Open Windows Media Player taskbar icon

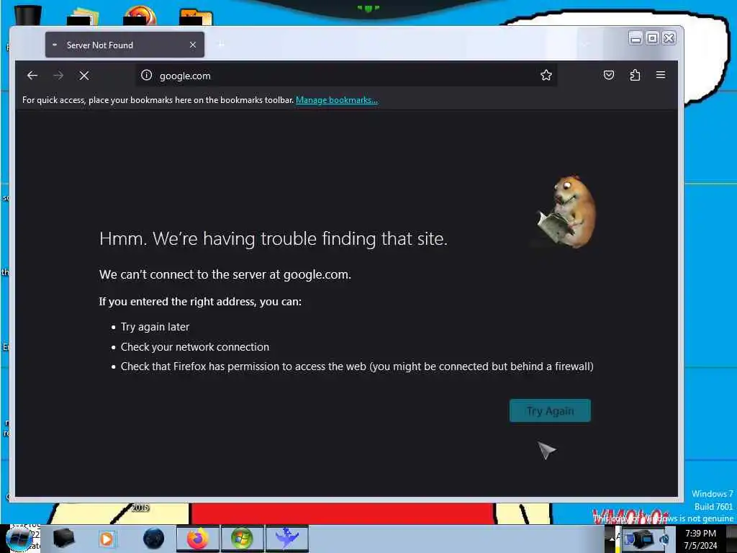point(107,539)
